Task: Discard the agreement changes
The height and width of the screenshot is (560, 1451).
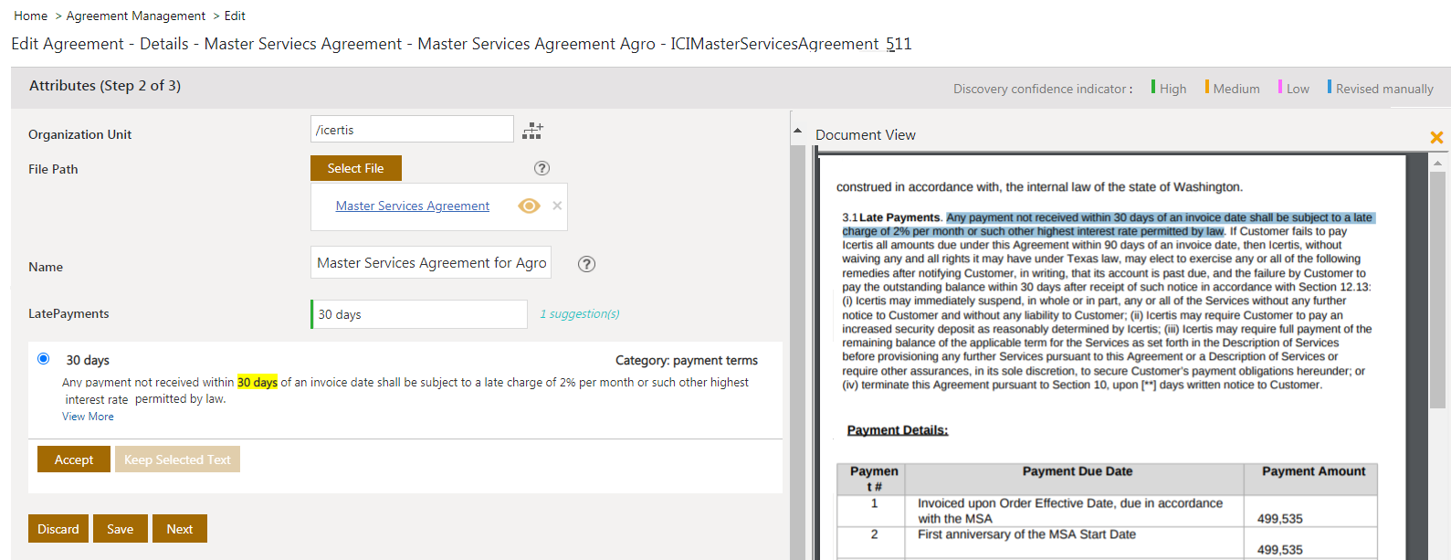Action: [x=58, y=529]
